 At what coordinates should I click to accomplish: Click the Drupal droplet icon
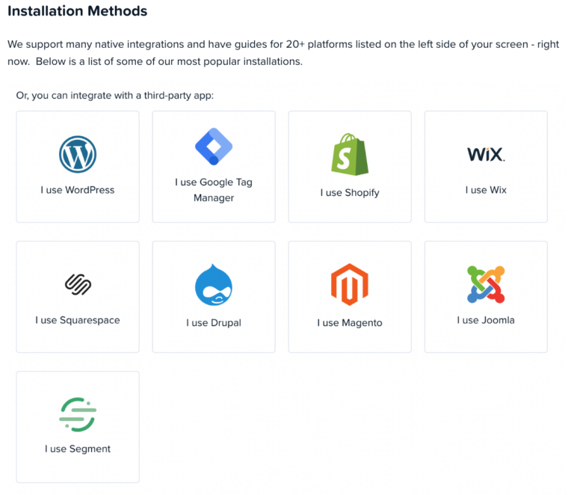214,285
